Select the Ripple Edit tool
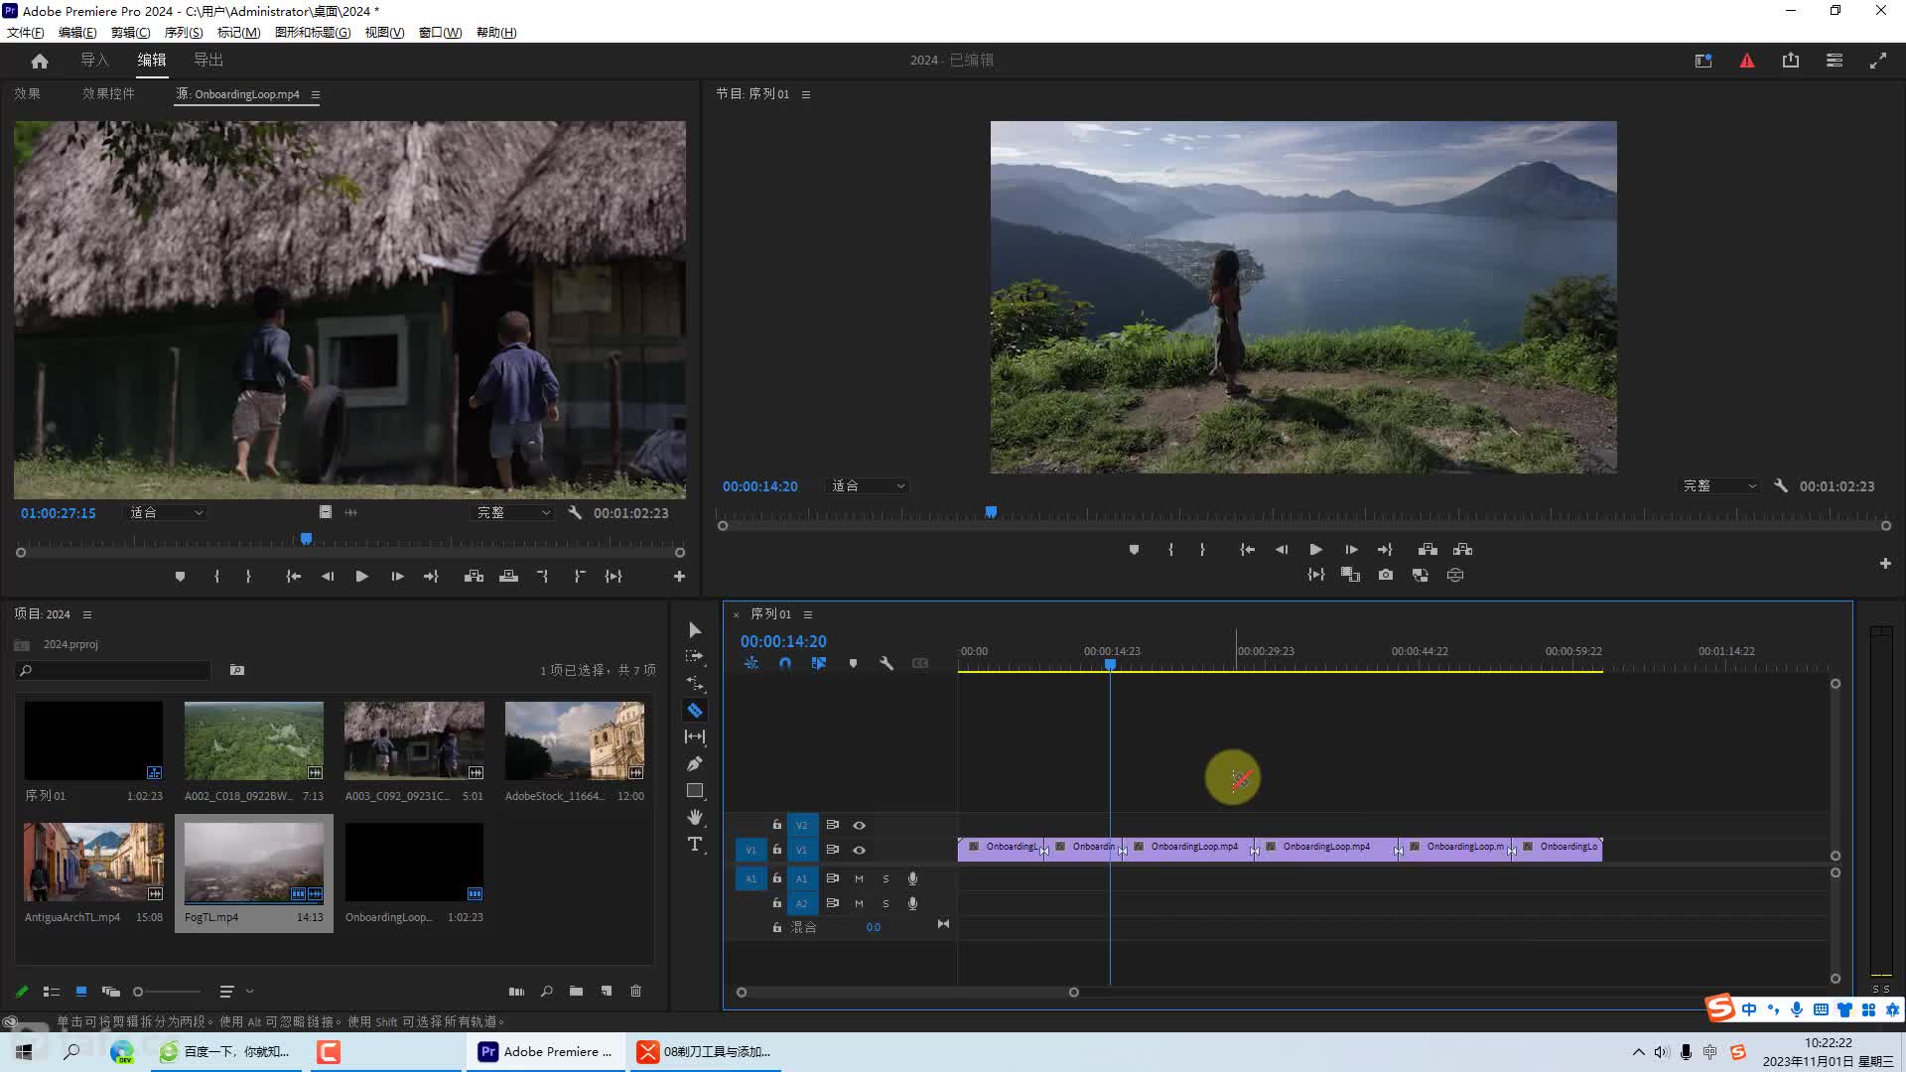1906x1072 pixels. coord(695,683)
